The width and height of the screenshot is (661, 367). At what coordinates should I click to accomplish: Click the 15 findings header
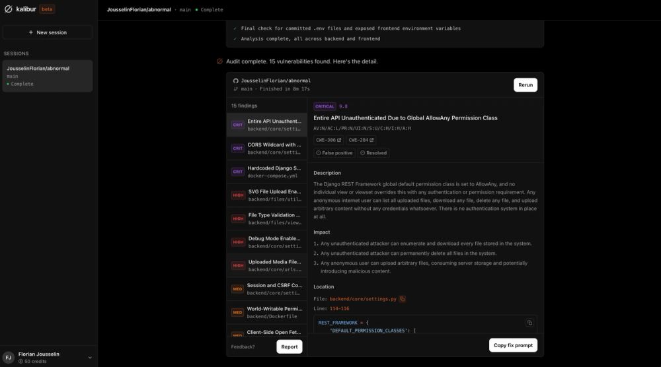pyautogui.click(x=244, y=106)
